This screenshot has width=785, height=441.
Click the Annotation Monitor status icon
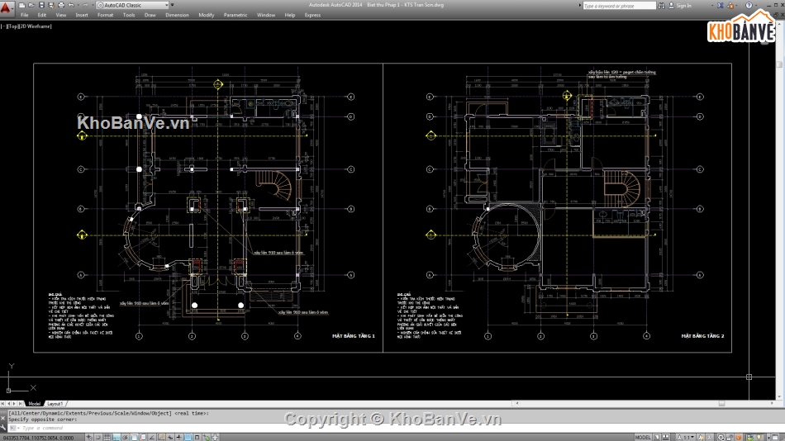coord(216,437)
